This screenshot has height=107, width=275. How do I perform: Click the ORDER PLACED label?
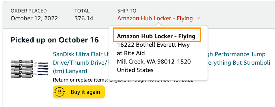click(29, 11)
